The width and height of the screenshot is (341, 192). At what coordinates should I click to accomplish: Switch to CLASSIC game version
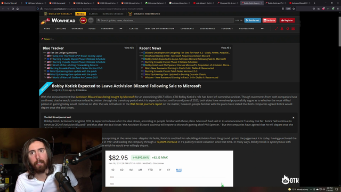pos(93,14)
